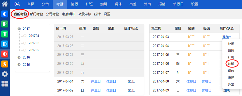The width and height of the screenshot is (242, 96).
Task: Open 加班 in top navigation
Action: [104, 4]
